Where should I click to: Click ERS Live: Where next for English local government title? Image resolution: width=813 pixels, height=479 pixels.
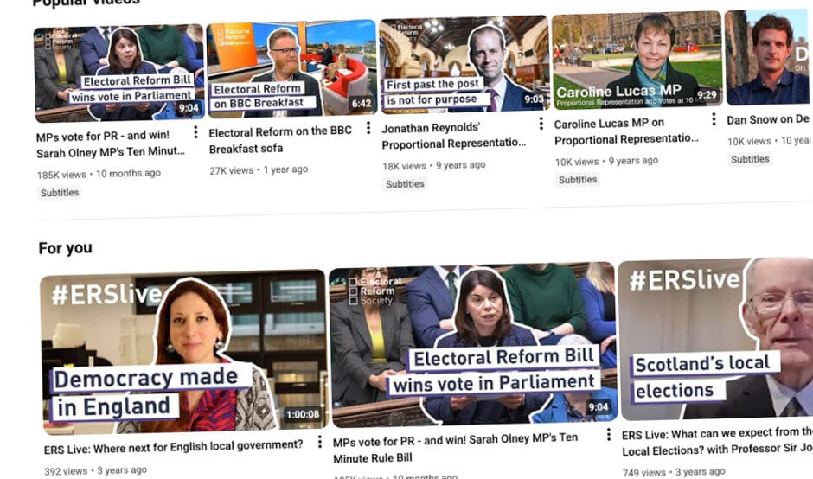click(173, 446)
